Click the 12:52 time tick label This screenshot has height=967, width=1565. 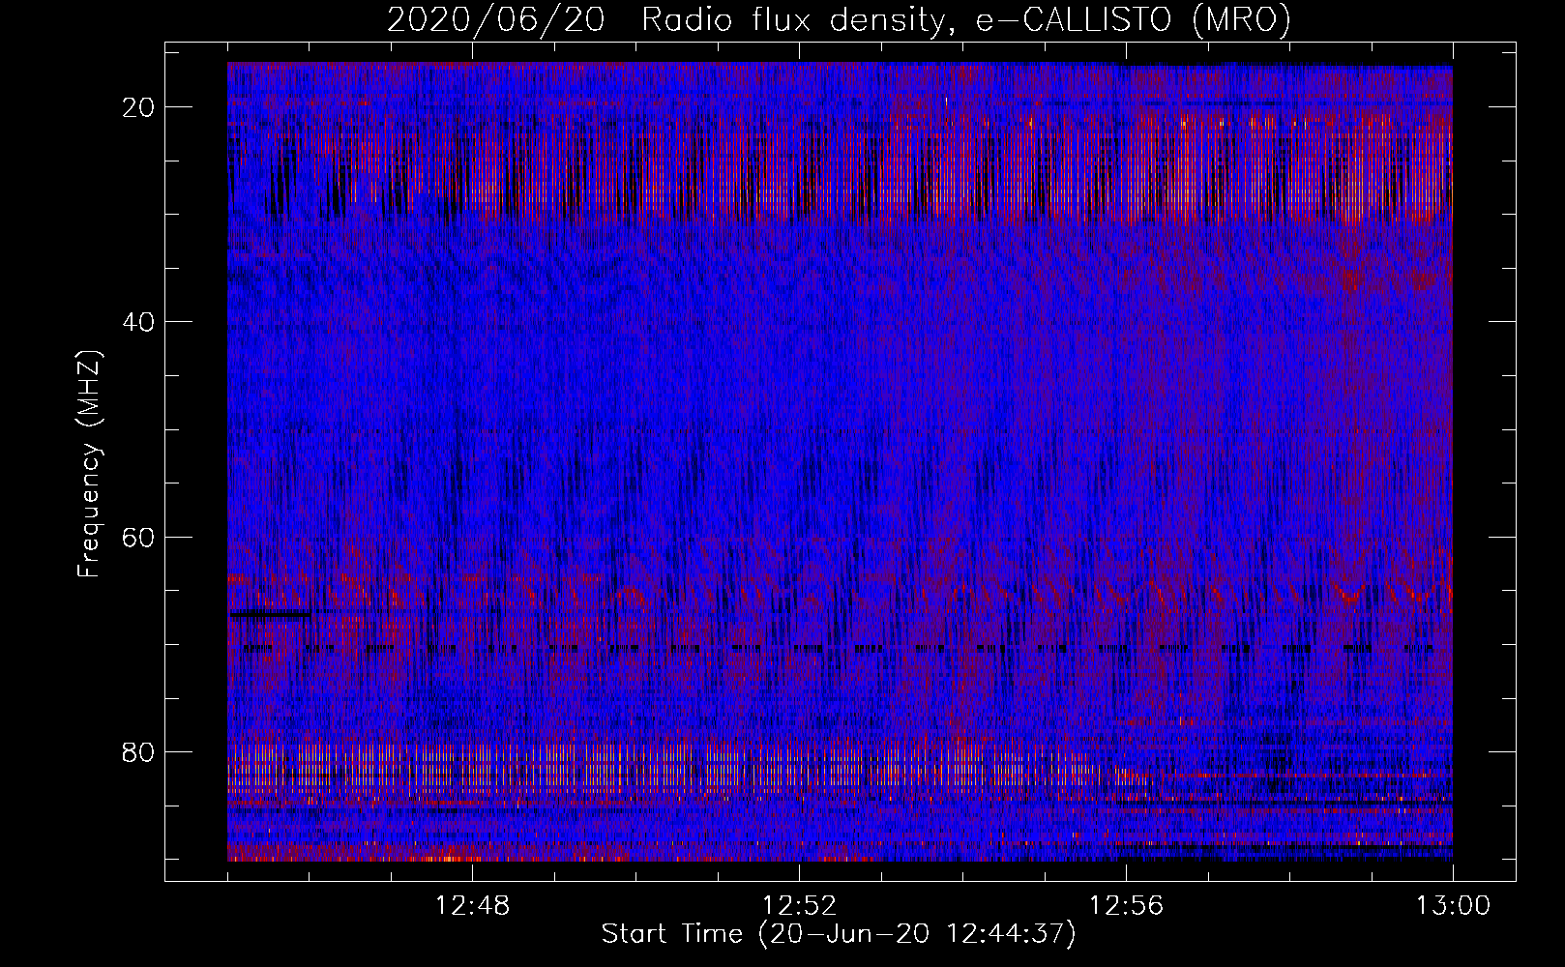pyautogui.click(x=800, y=906)
